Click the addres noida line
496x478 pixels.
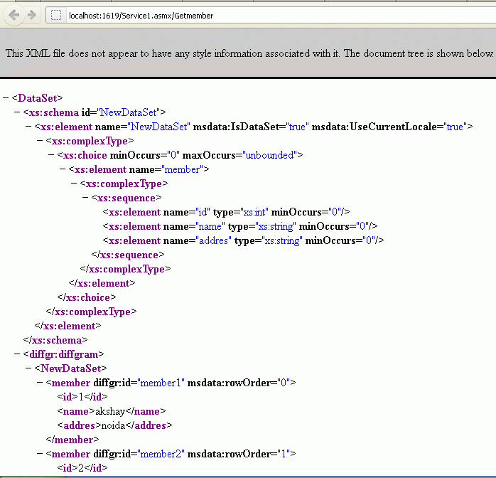click(x=114, y=425)
